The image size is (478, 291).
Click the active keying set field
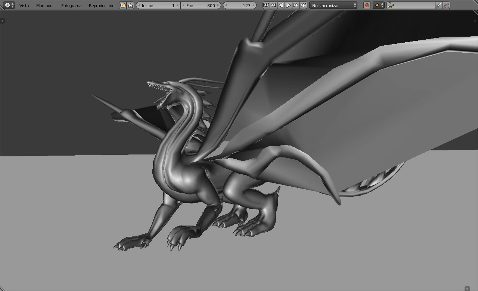pos(411,5)
